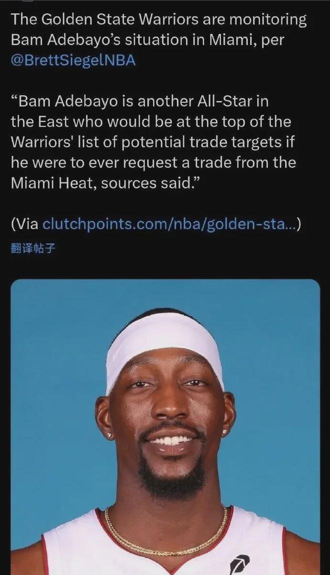Click the player's smiling teeth in the photo
The image size is (330, 575).
pos(171,440)
